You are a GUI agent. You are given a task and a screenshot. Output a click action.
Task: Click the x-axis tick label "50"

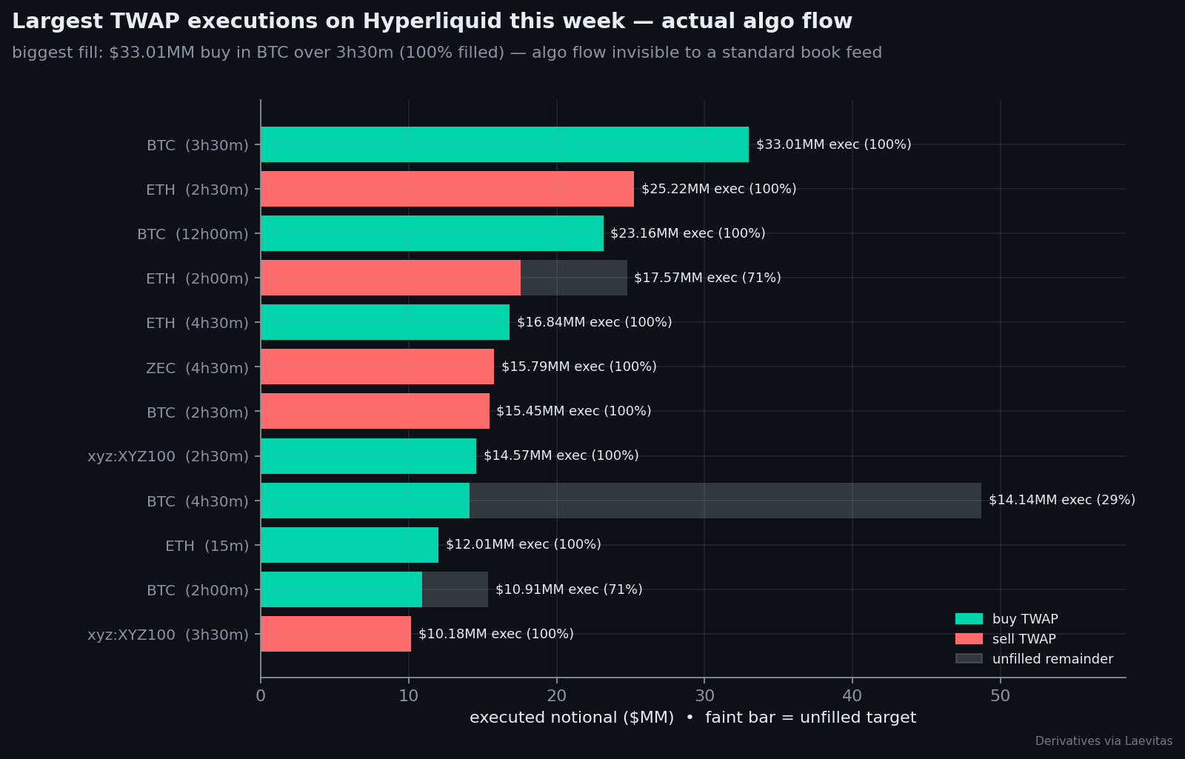click(x=1001, y=696)
